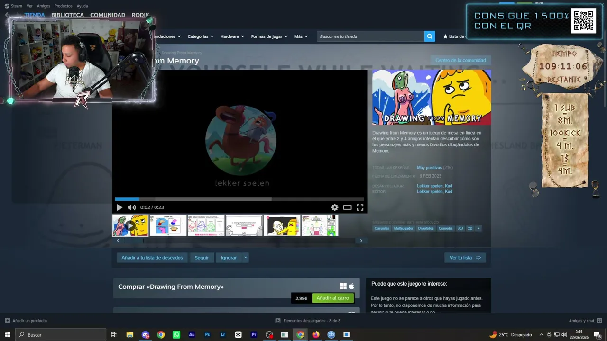This screenshot has height=341, width=607.
Task: Click the green 'Añadir al carro' button
Action: pyautogui.click(x=333, y=298)
